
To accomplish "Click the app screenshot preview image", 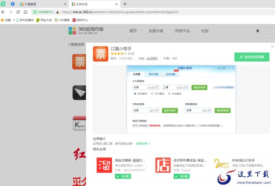I will point(181,100).
